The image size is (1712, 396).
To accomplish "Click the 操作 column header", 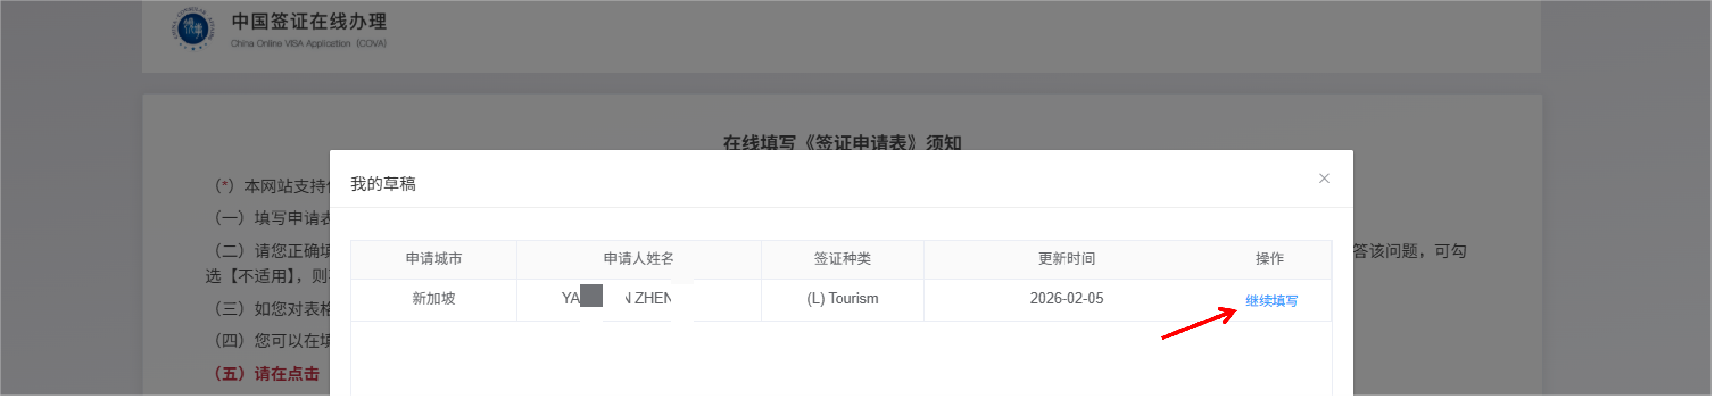I will pos(1269,258).
